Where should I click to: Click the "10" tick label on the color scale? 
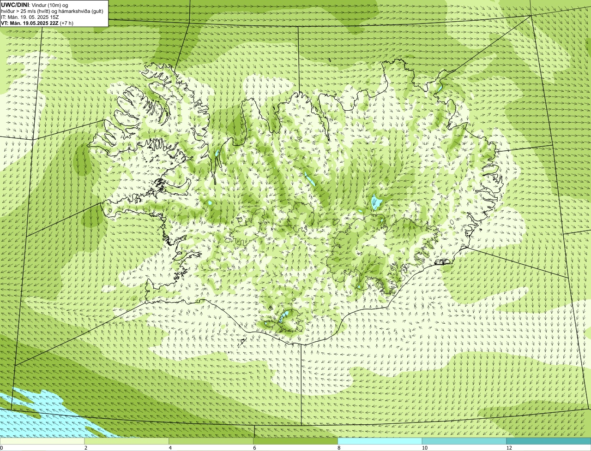[424, 448]
